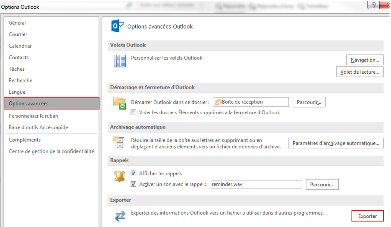This screenshot has height=227, width=391.
Task: Click 'Exporter des informations Outlook' description
Action: pos(228,213)
